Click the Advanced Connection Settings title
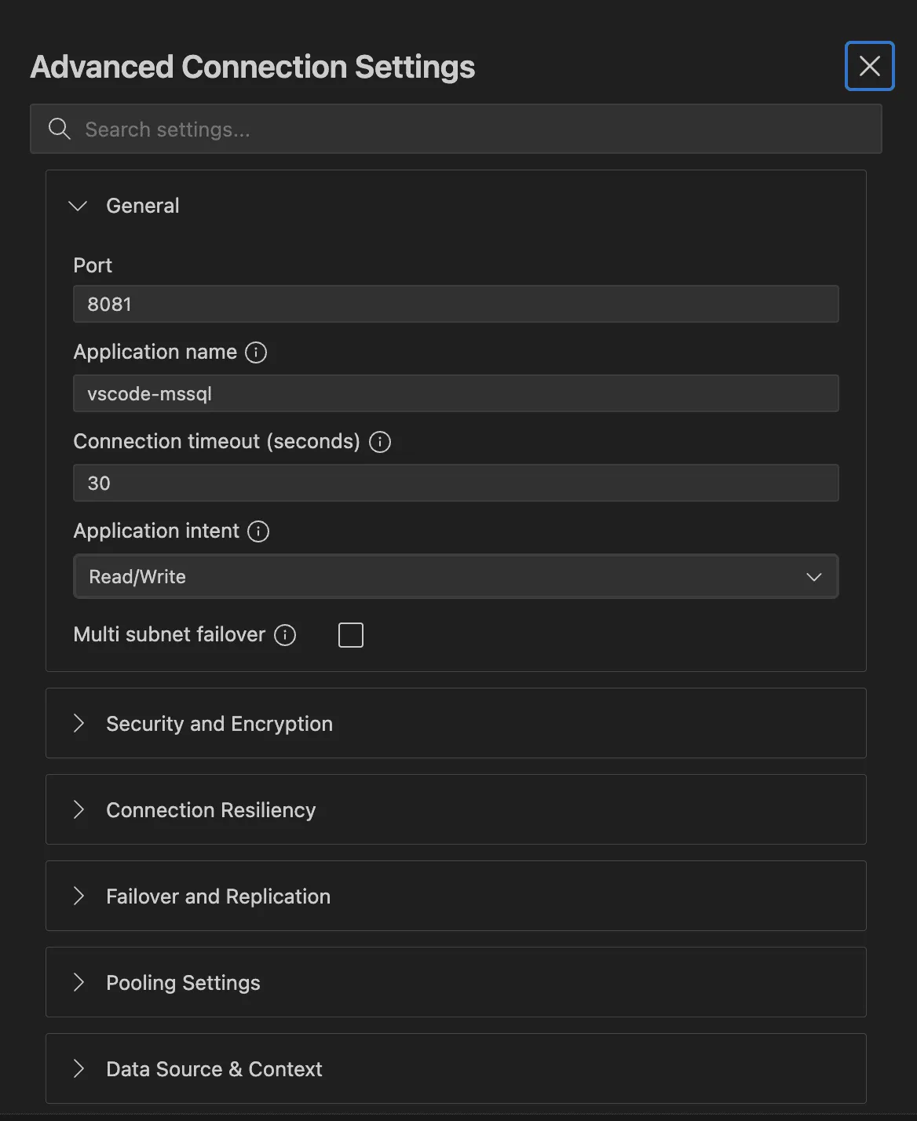 pyautogui.click(x=253, y=67)
